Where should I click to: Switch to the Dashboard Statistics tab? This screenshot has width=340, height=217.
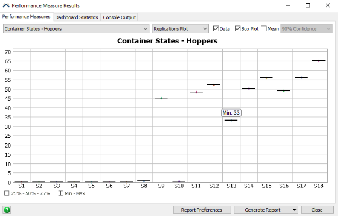click(77, 17)
